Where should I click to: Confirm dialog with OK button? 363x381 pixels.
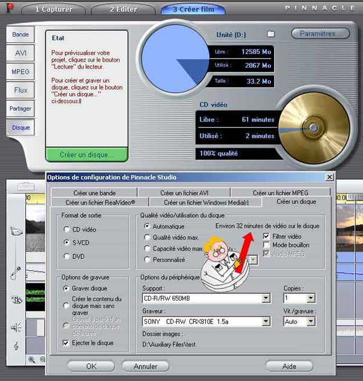click(x=91, y=366)
